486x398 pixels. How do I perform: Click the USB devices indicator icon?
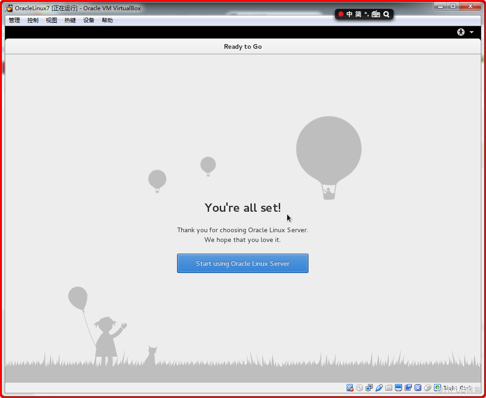coord(379,388)
